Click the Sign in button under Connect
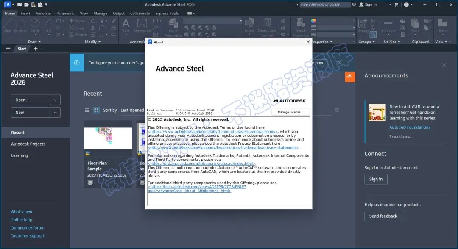This screenshot has width=458, height=249. coord(376,179)
